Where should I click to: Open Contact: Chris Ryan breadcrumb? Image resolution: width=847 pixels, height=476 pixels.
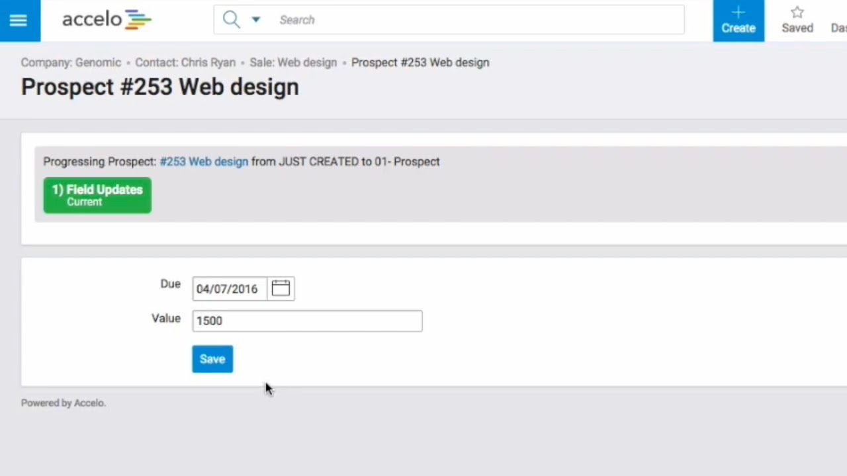(x=185, y=62)
